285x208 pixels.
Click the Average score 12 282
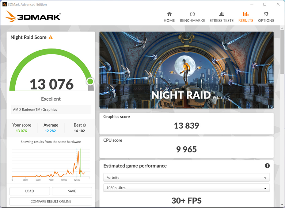pos(50,131)
